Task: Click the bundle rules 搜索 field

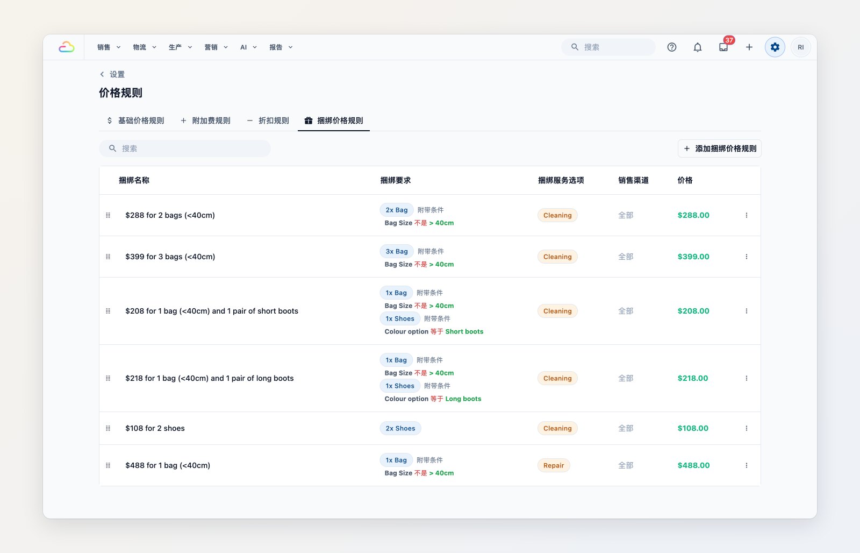Action: click(185, 148)
